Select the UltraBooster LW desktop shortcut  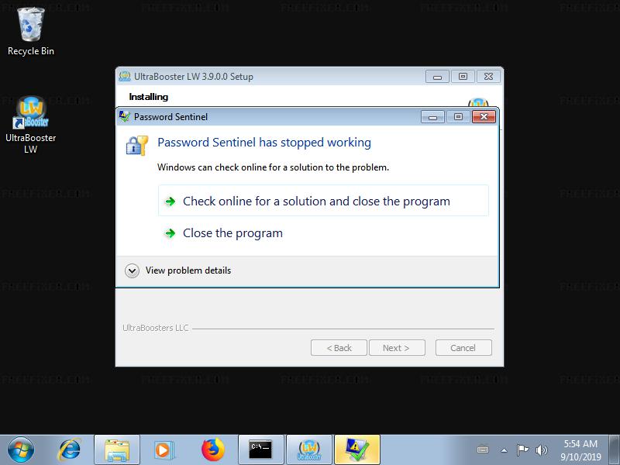(30, 125)
